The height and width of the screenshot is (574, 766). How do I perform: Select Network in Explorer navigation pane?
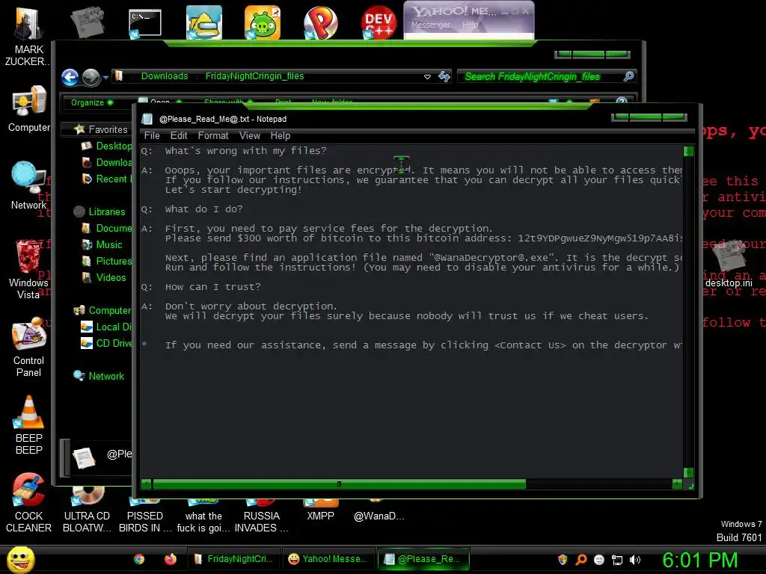pyautogui.click(x=99, y=376)
